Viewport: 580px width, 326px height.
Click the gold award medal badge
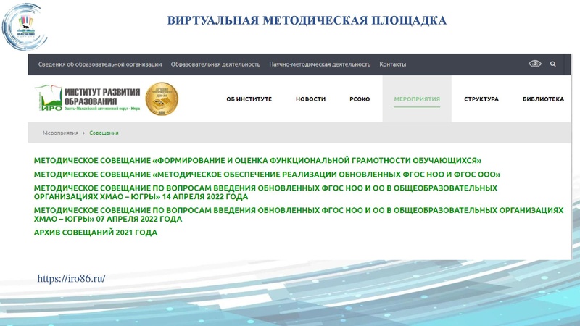coord(162,99)
